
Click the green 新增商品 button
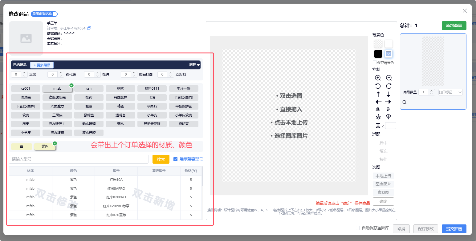[454, 25]
